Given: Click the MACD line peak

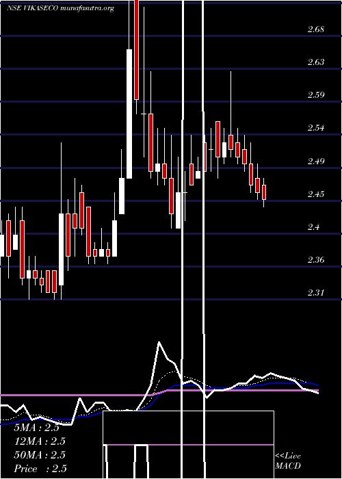Looking at the screenshot, I should (x=159, y=342).
